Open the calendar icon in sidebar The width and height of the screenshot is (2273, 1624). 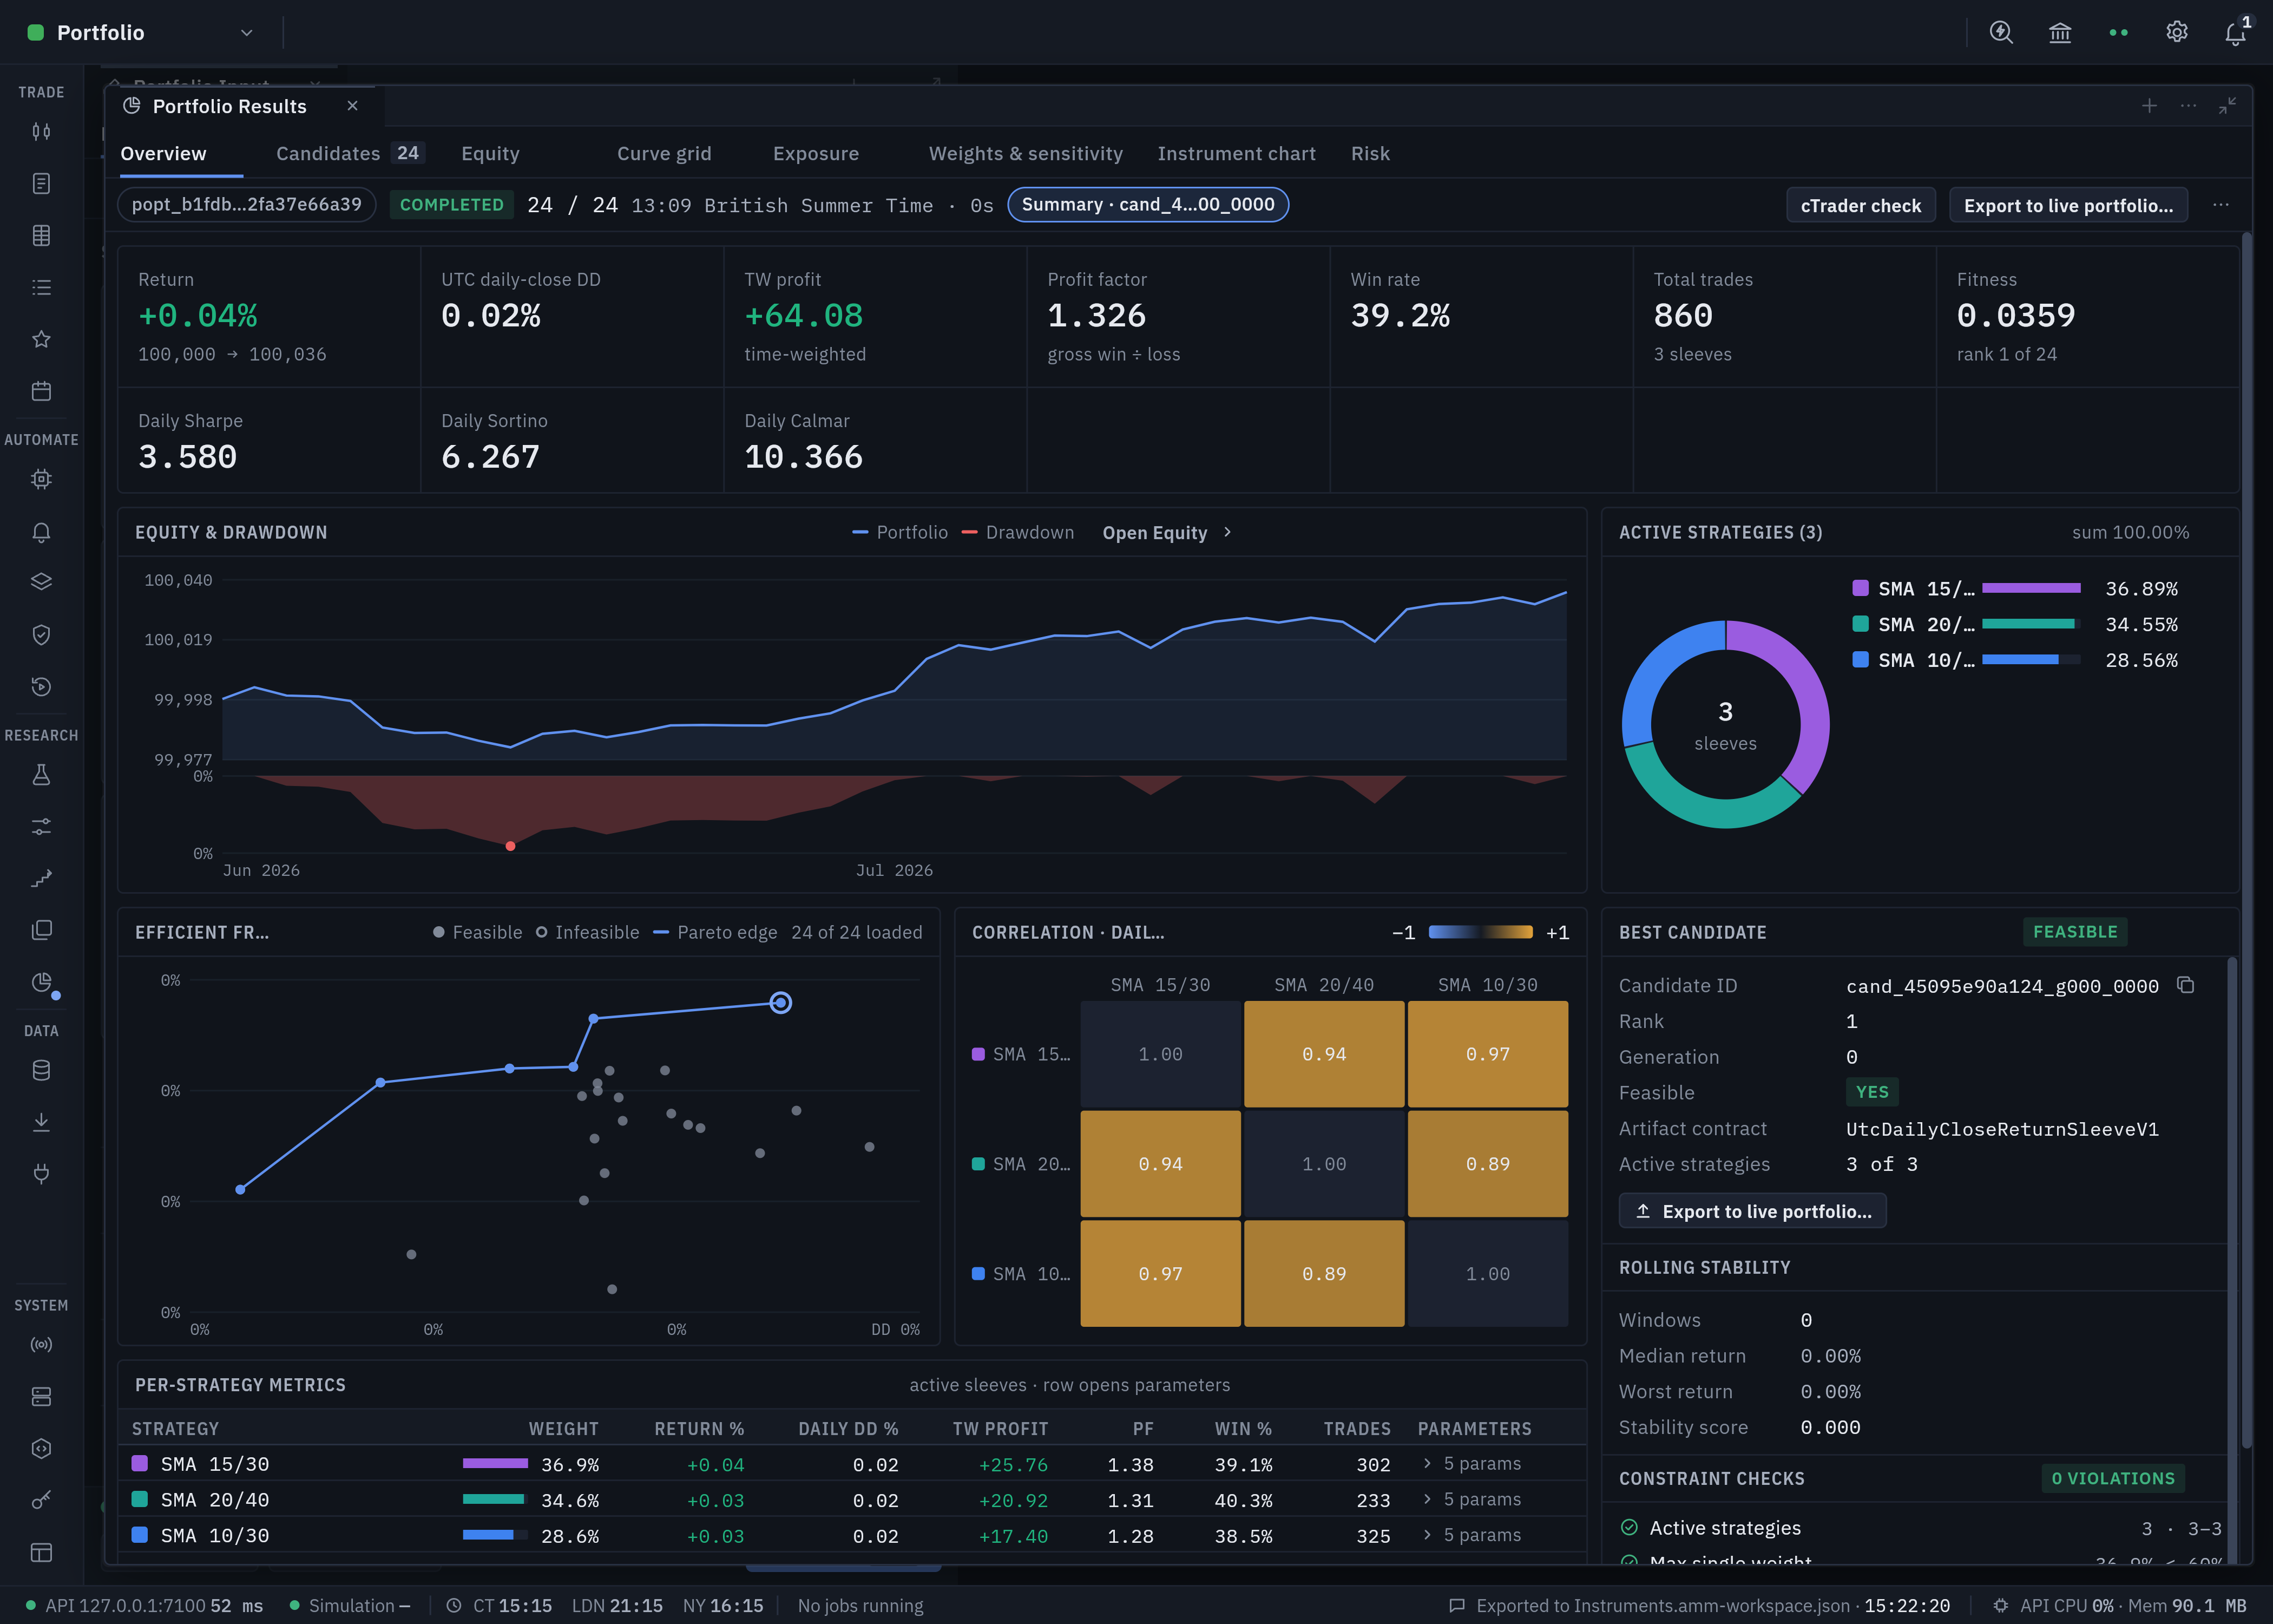(41, 391)
